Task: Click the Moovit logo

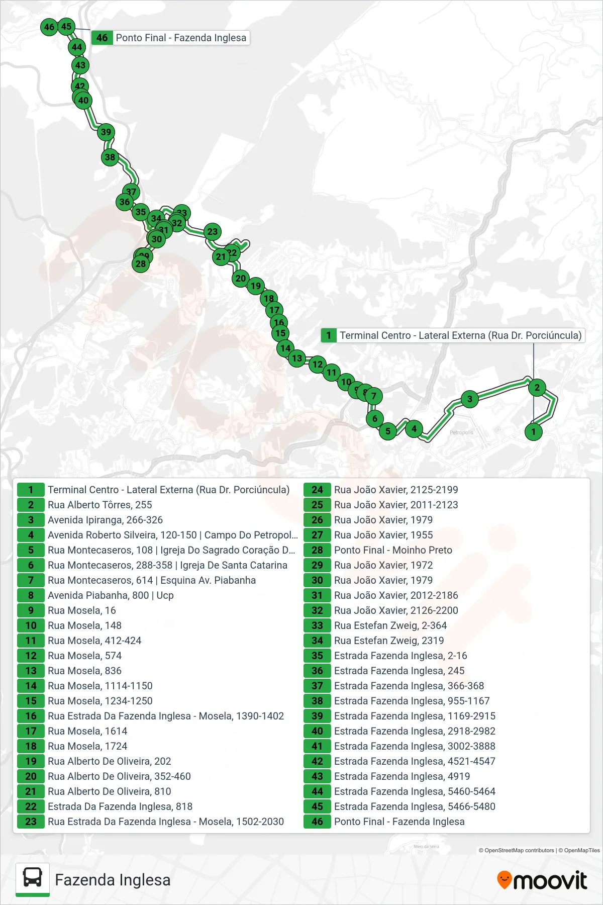Action: tap(542, 880)
